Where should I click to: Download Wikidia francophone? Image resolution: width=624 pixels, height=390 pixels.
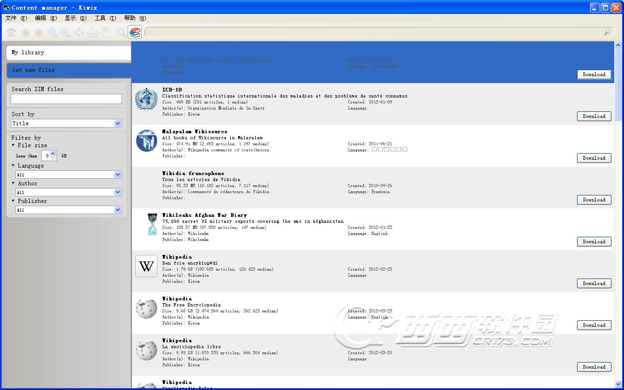coord(594,200)
